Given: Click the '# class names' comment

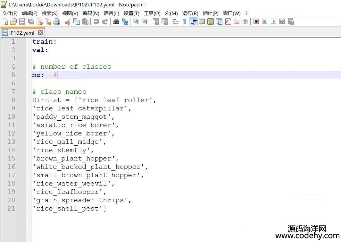Looking at the screenshot, I should 59,92.
